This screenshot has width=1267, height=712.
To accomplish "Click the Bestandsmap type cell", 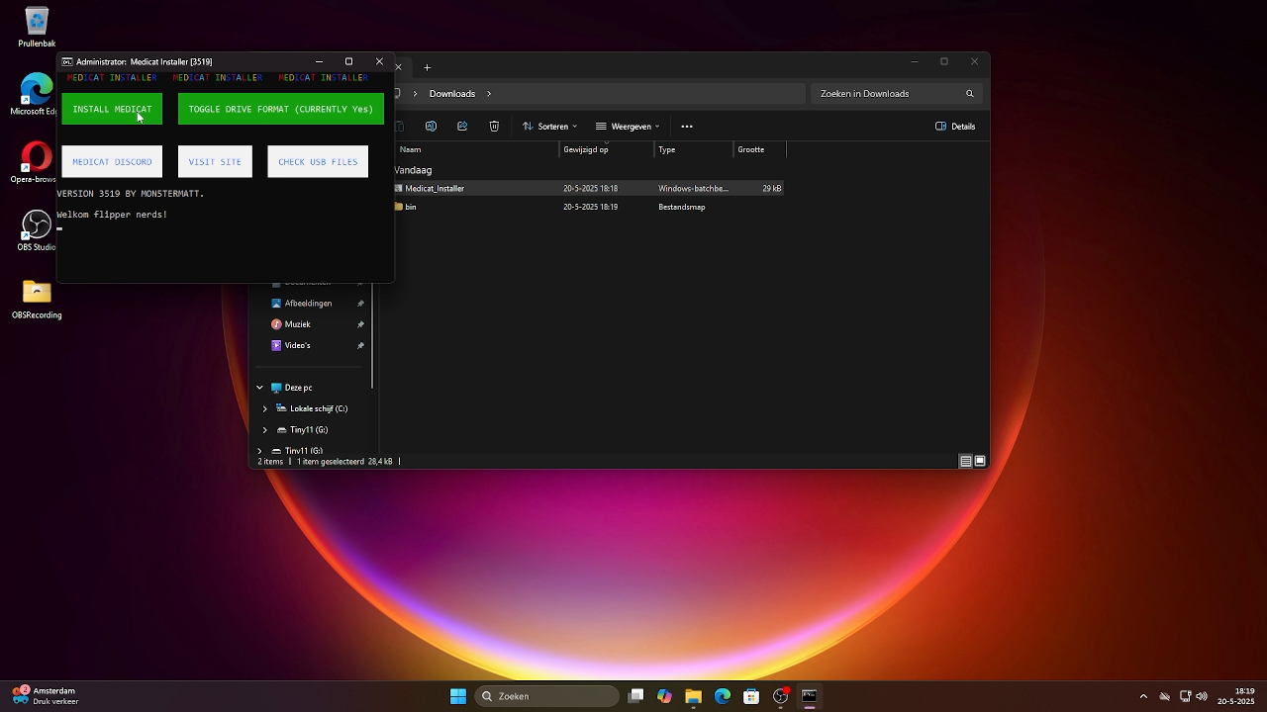I will coord(682,207).
